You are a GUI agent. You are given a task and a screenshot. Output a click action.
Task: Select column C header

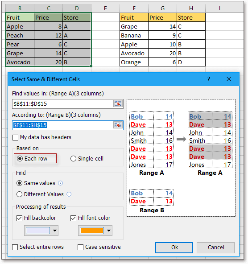pos(48,8)
